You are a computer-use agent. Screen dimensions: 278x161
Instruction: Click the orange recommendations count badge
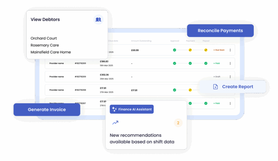pos(177,123)
